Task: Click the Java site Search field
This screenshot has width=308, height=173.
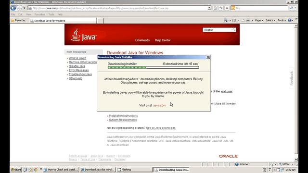Action: click(x=218, y=30)
